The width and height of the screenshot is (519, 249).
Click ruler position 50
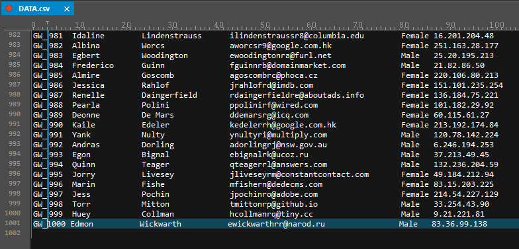(264, 25)
